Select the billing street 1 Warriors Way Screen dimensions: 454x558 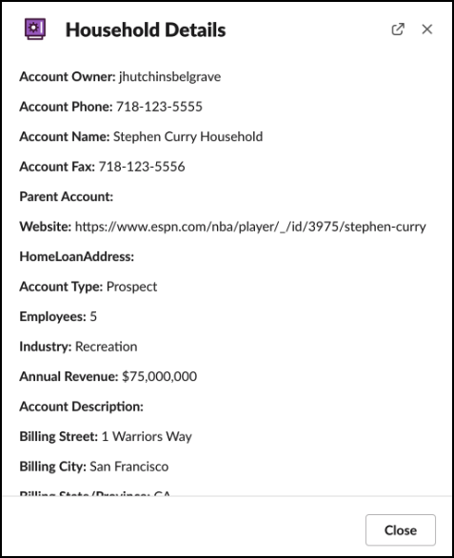147,437
